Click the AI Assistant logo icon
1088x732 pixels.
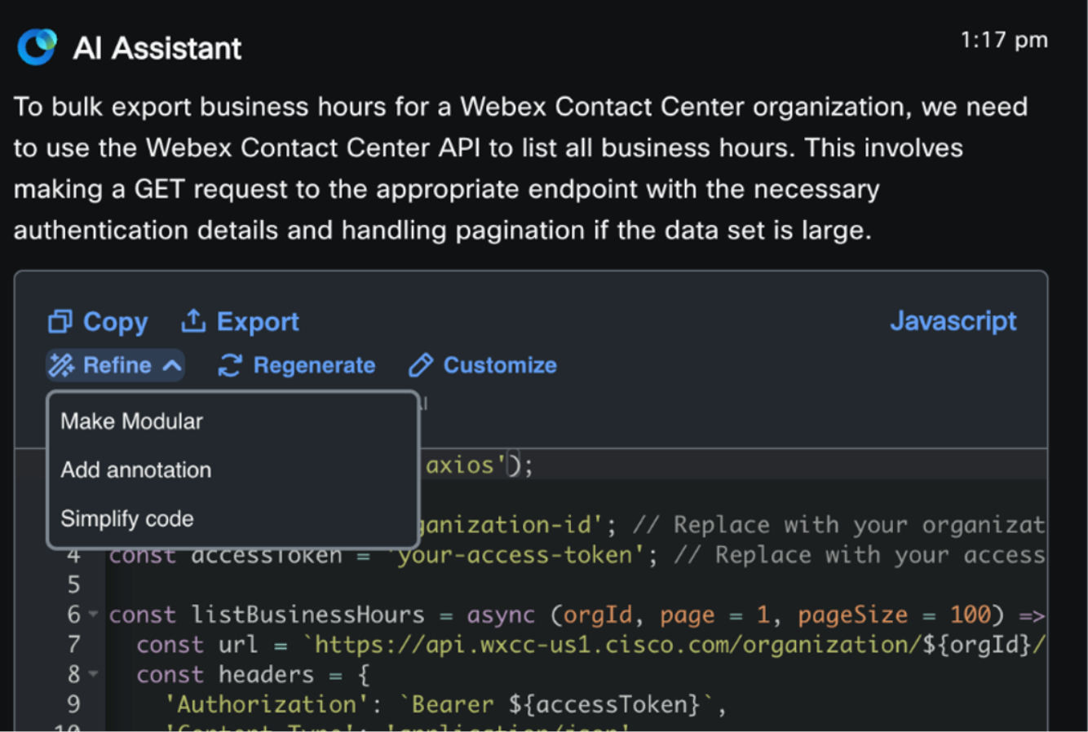tap(38, 46)
